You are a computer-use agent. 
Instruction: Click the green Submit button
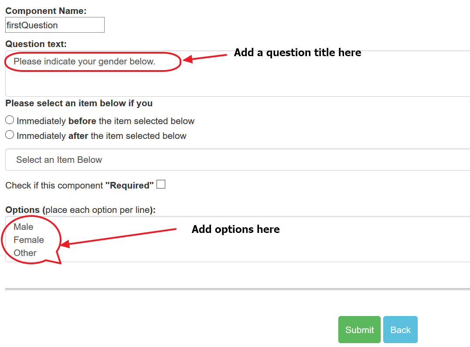coord(359,330)
